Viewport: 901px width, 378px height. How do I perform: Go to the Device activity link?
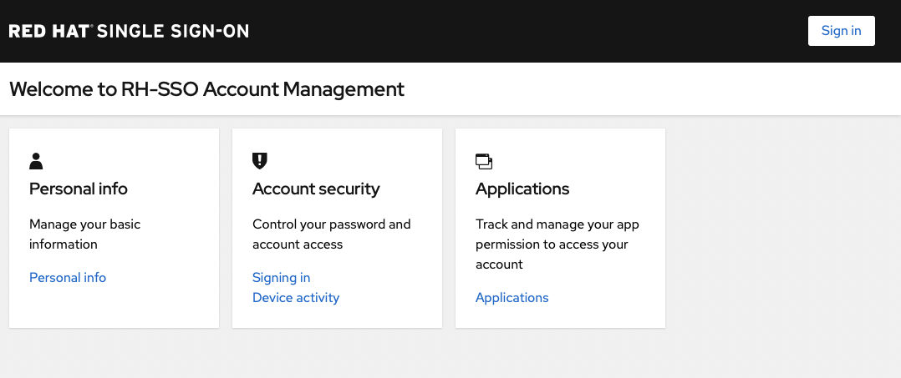coord(296,298)
